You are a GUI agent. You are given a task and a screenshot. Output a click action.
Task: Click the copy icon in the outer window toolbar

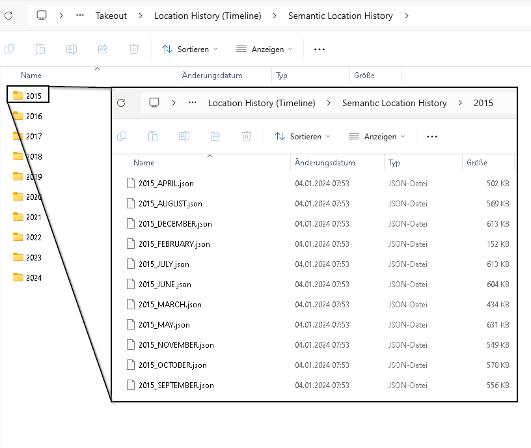click(9, 49)
